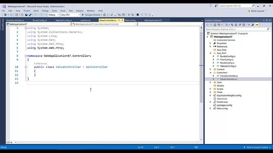Click the Undo arrow icon
Viewport: 273px width, 153px height.
click(x=35, y=15)
